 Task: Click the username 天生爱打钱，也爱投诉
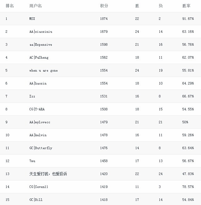pos(48,174)
